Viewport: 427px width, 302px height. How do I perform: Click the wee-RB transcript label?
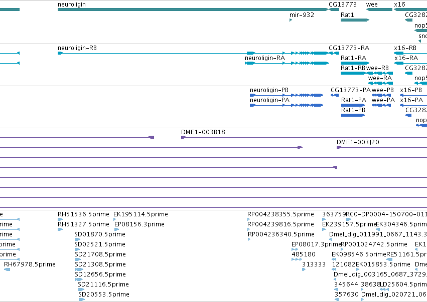377,68
